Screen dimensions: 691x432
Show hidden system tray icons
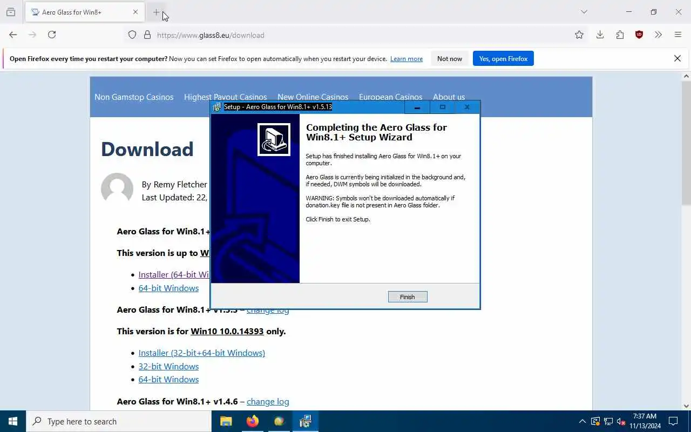582,421
